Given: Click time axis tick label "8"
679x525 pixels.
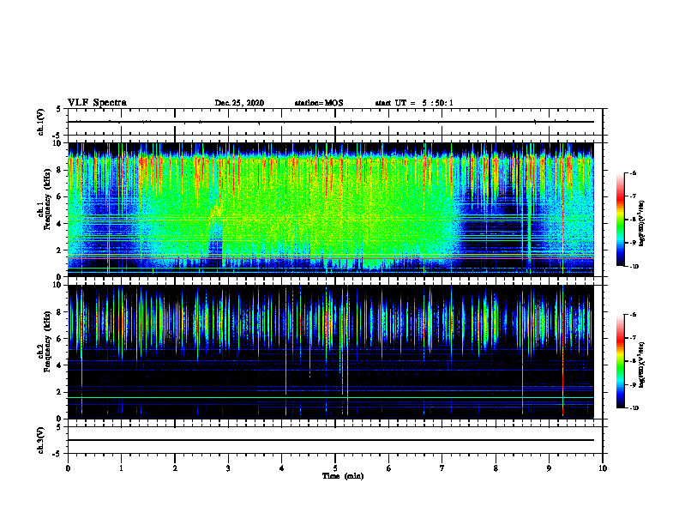Looking at the screenshot, I should coord(496,468).
